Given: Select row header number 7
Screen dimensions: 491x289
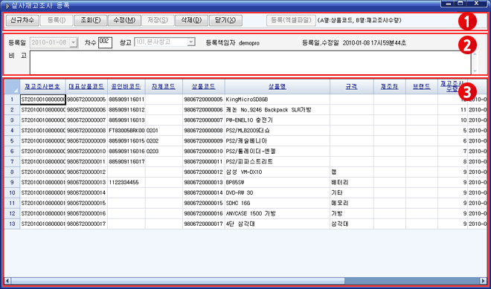Looking at the screenshot, I should [x=12, y=162].
